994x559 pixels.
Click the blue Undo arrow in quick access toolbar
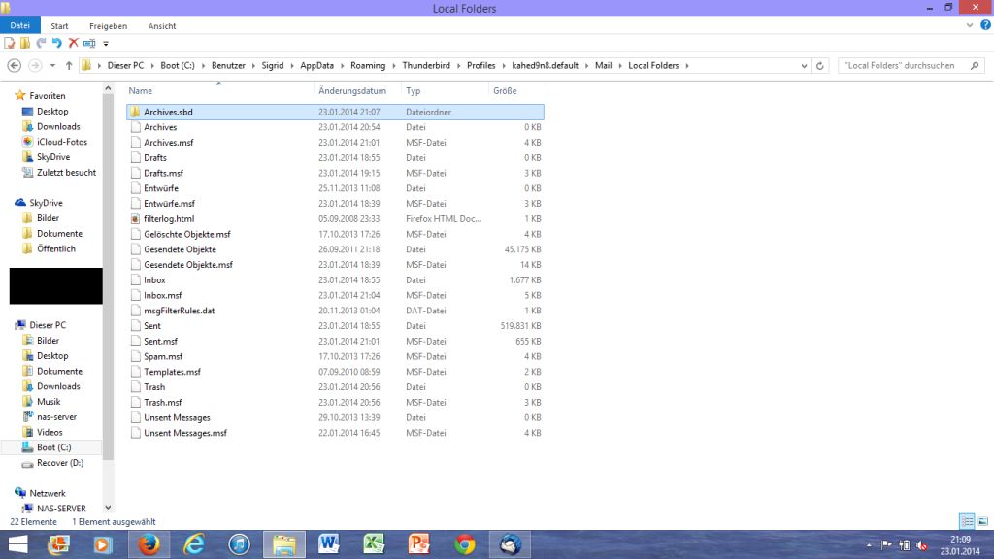pyautogui.click(x=57, y=43)
